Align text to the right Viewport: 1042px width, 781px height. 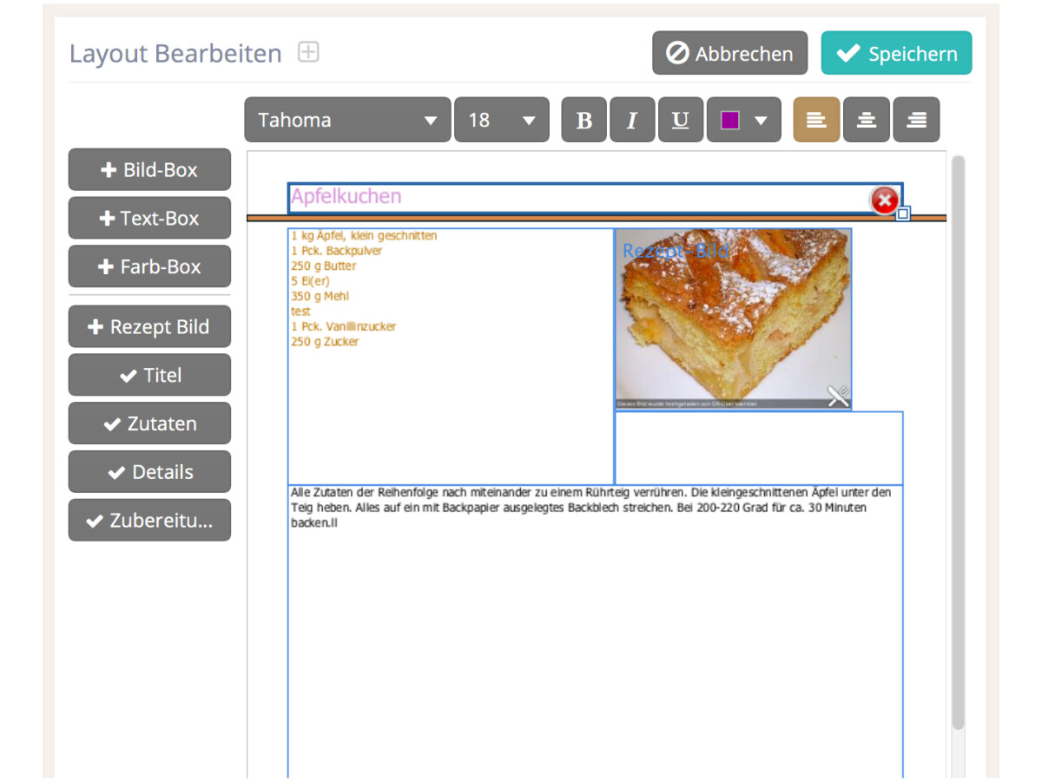(x=916, y=120)
